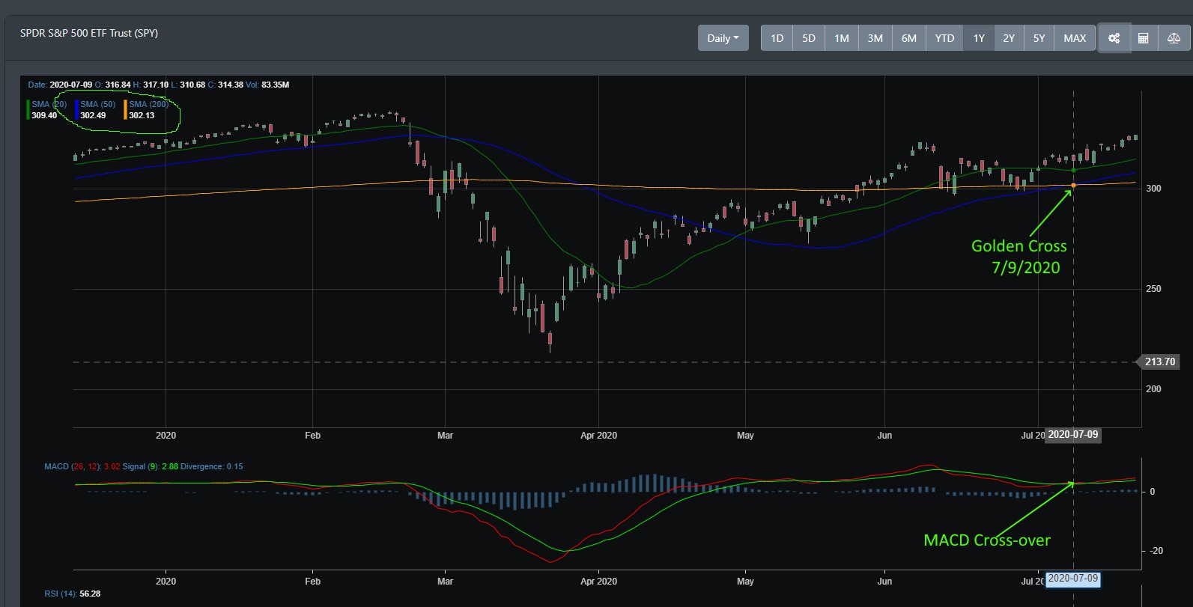Viewport: 1193px width, 607px height.
Task: Click the Signal (9) value label
Action: pos(151,466)
